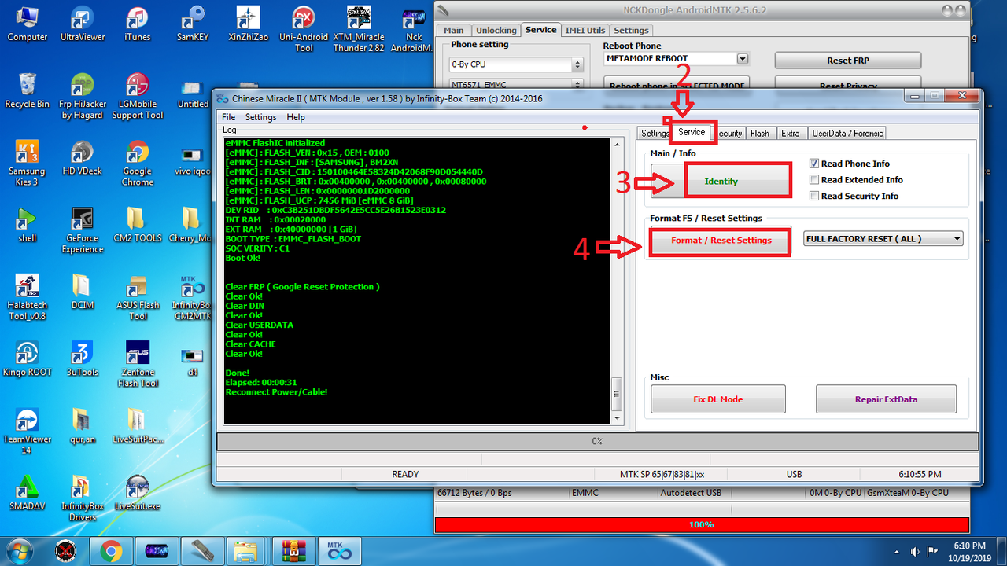Toggle Read Phone Info checkbox
Screen dimensions: 1007x566
click(814, 164)
